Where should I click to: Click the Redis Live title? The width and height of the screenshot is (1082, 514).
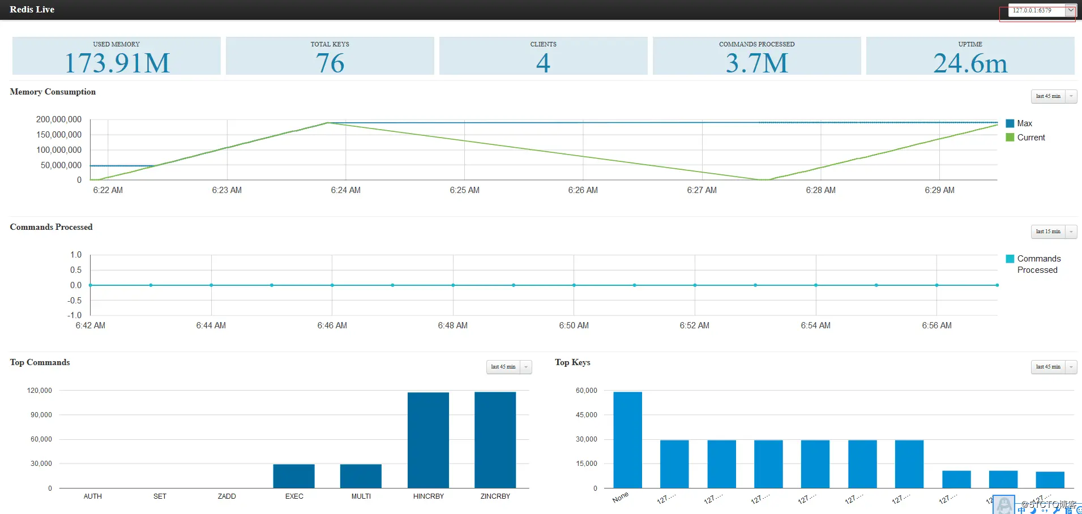point(32,10)
